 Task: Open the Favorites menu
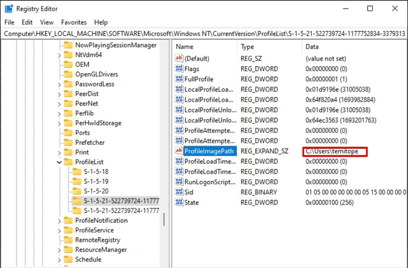click(x=74, y=22)
